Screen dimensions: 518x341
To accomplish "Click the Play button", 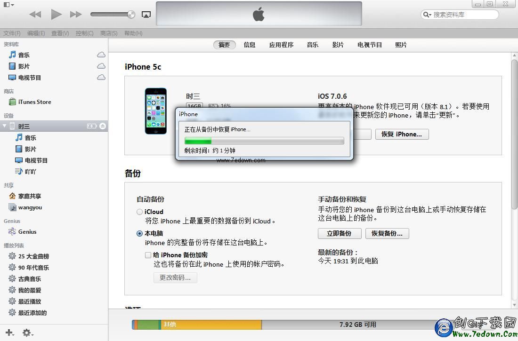I will coord(56,15).
